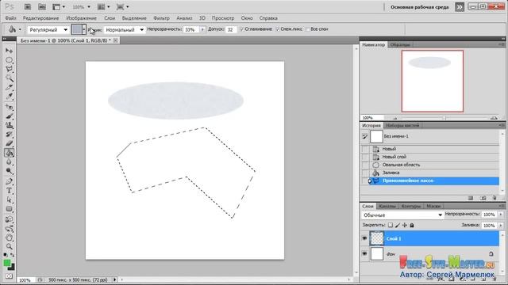This screenshot has height=285, width=508.
Task: Toggle the Смеж.пикс contiguous checkbox
Action: 277,29
